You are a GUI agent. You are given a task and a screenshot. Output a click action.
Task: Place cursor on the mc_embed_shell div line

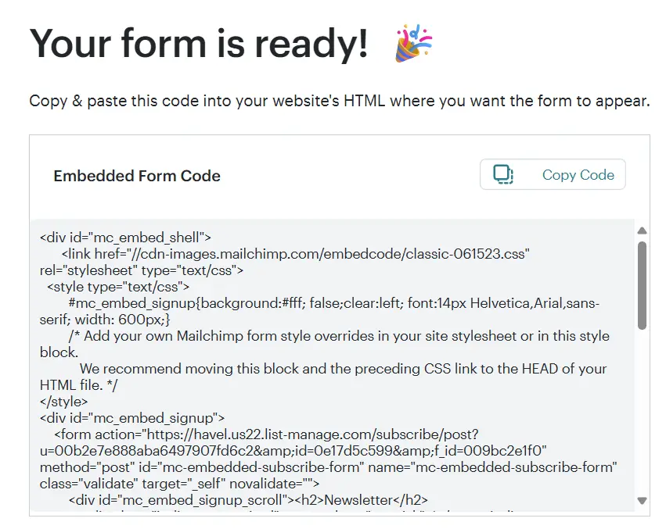pyautogui.click(x=125, y=237)
